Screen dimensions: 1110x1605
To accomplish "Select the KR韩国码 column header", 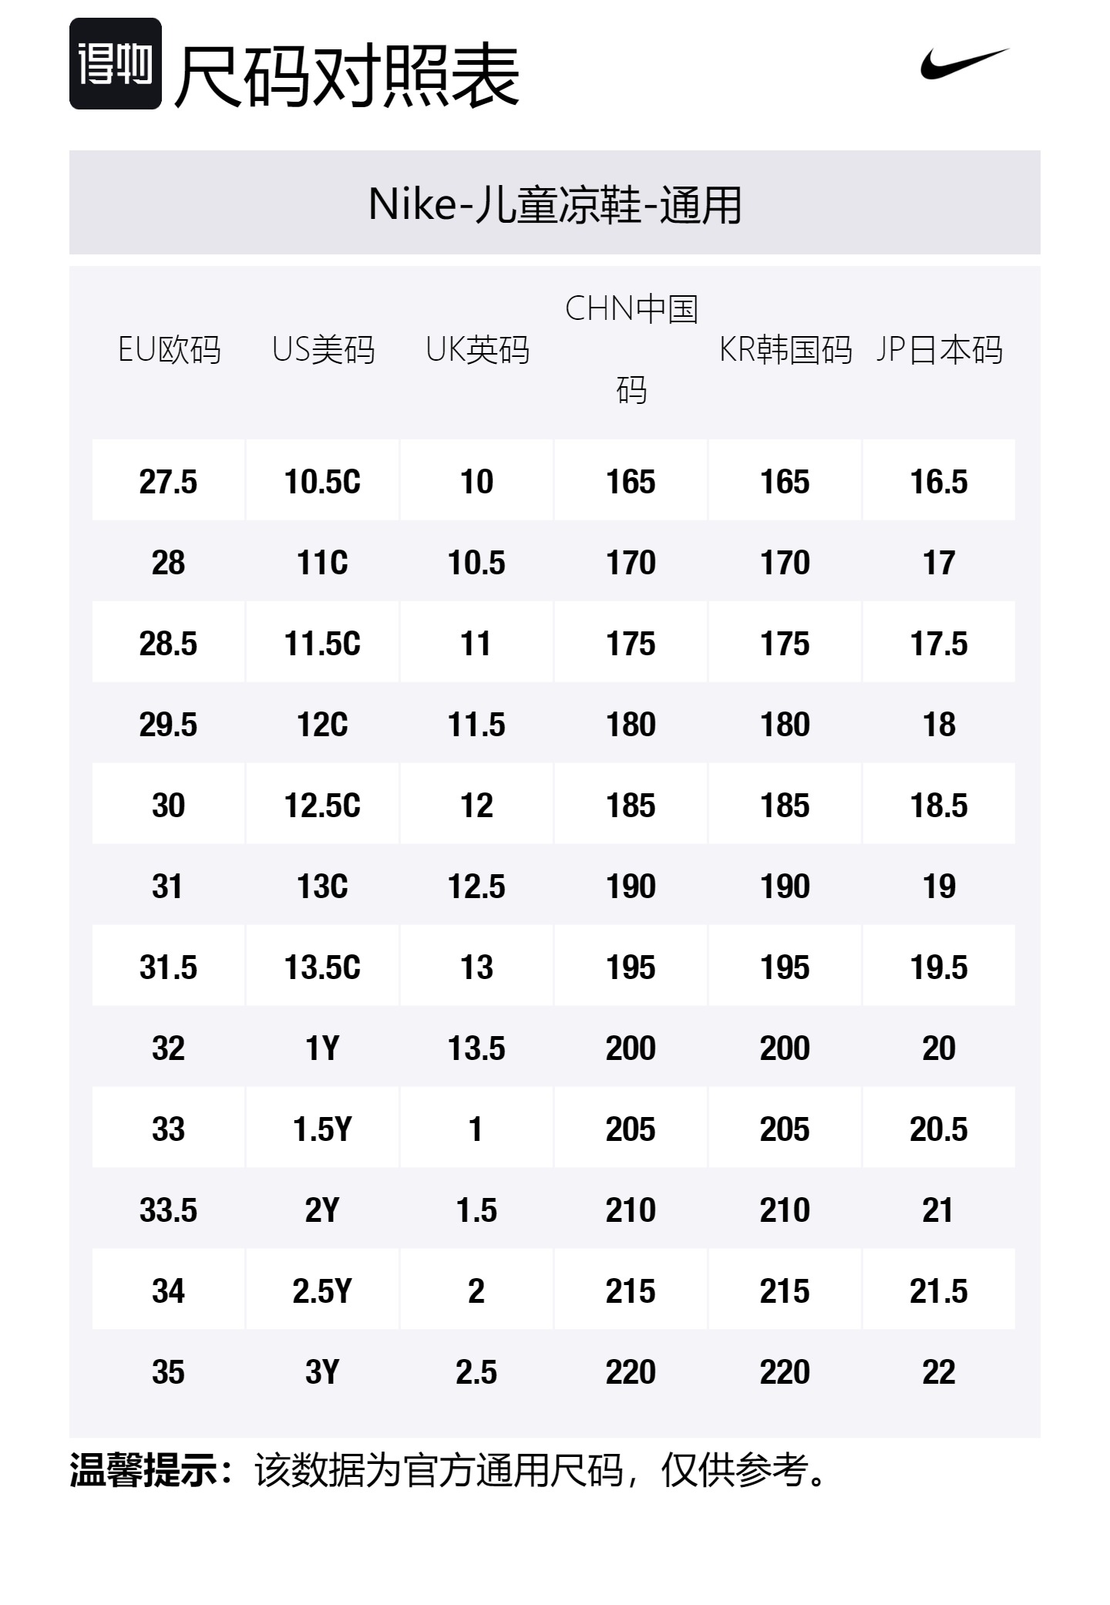I will tap(785, 350).
